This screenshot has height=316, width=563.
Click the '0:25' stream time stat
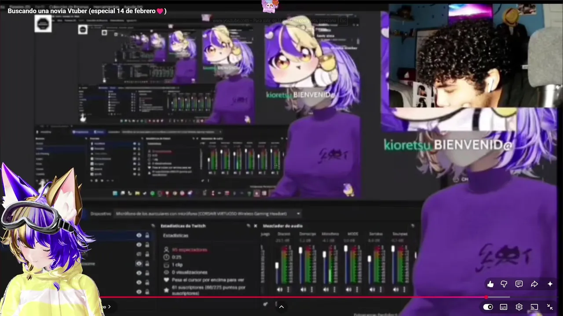point(177,257)
